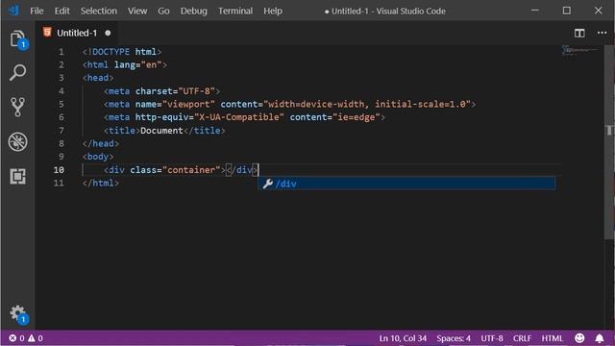
Task: Click the "viewport" value on line 5
Action: coord(188,105)
